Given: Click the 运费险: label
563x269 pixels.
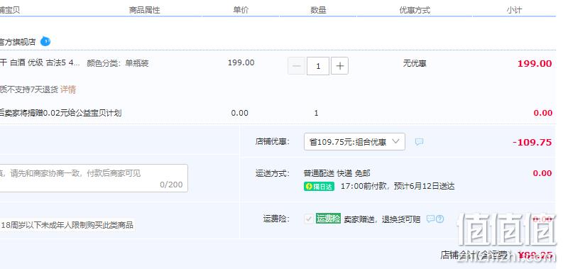Looking at the screenshot, I should tap(276, 219).
